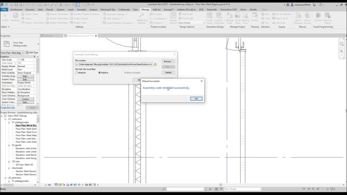The image size is (347, 195).
Task: Launch Dynamo
Action: 318,17
